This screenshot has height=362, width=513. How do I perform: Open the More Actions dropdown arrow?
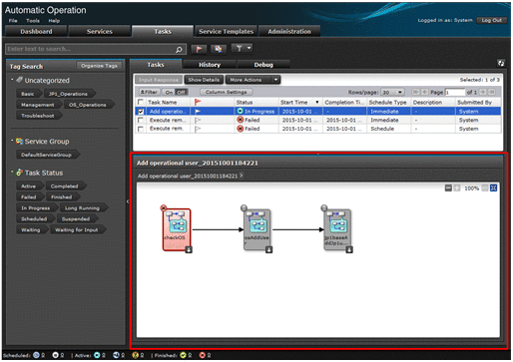point(275,80)
